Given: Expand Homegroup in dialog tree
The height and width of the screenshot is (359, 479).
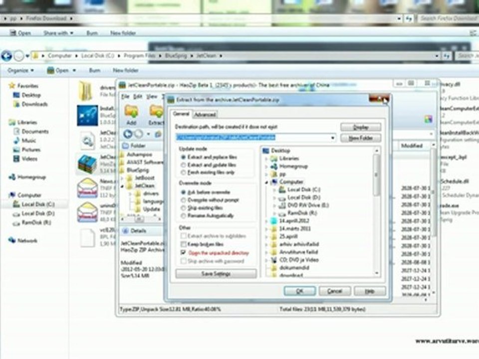Looking at the screenshot, I should 266,167.
